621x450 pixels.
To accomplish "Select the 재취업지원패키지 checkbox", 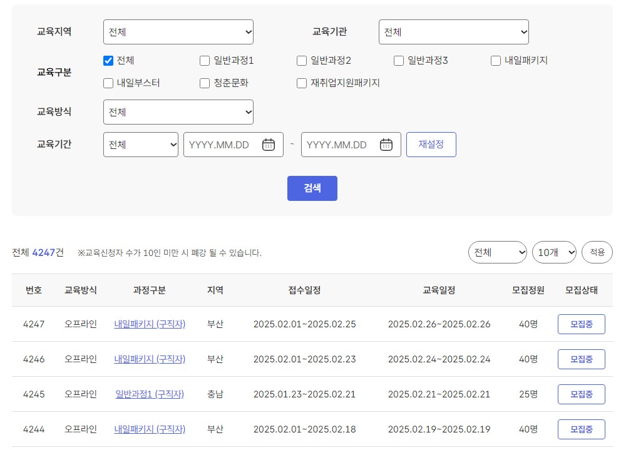I will pyautogui.click(x=302, y=83).
